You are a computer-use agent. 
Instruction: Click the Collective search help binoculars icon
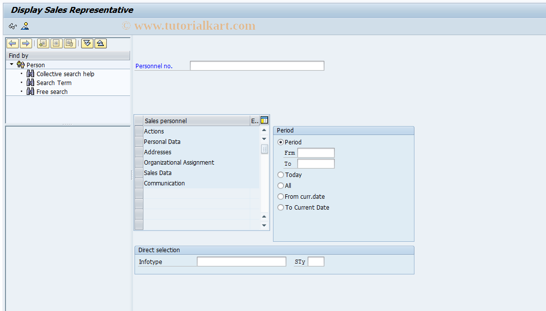pos(30,74)
